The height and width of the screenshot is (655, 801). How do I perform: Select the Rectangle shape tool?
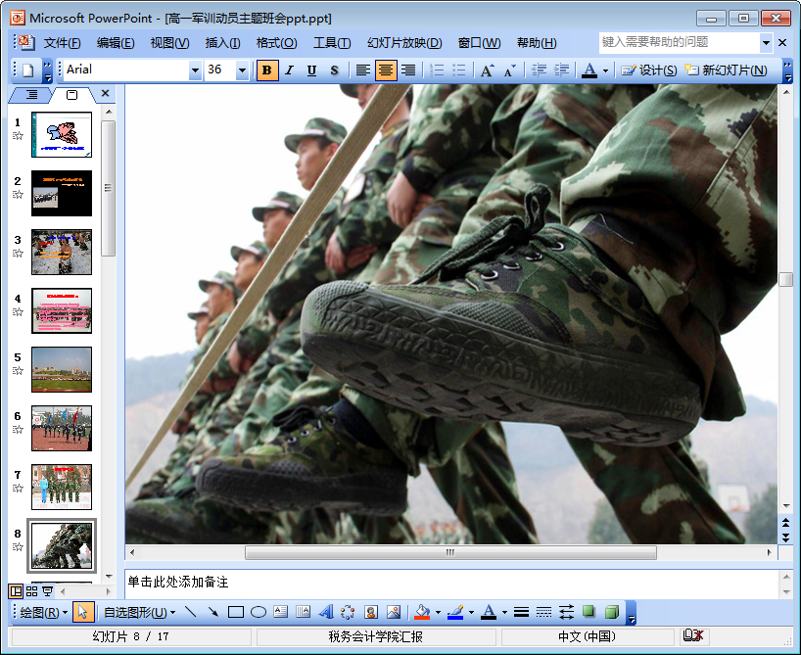[x=235, y=612]
